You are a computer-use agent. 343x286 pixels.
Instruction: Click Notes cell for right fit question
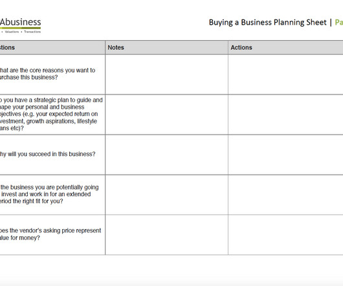166,195
